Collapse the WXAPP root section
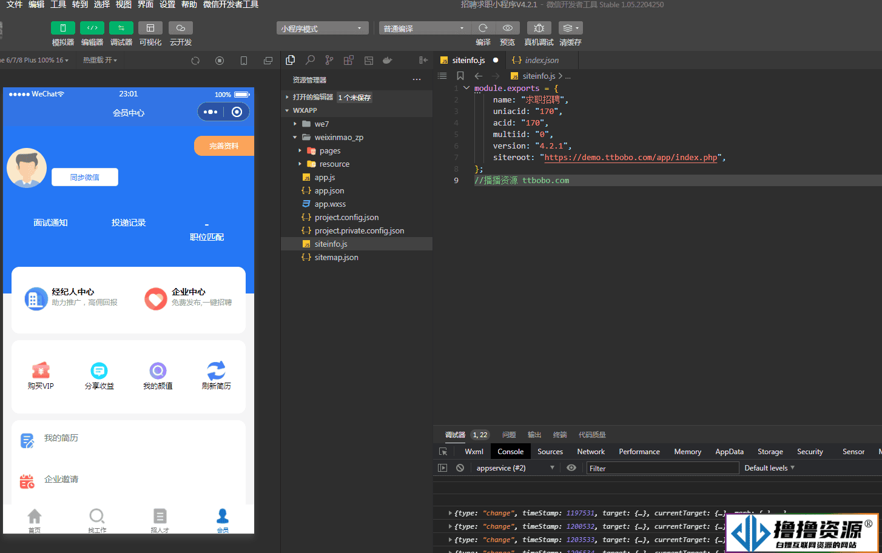This screenshot has width=882, height=553. 357,110
